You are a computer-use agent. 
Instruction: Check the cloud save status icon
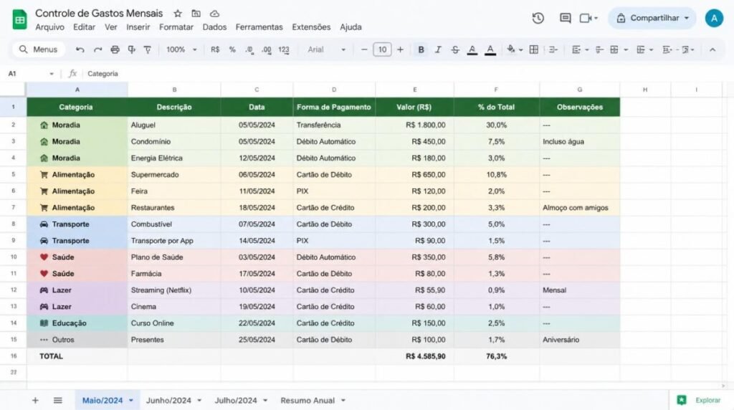pyautogui.click(x=214, y=14)
